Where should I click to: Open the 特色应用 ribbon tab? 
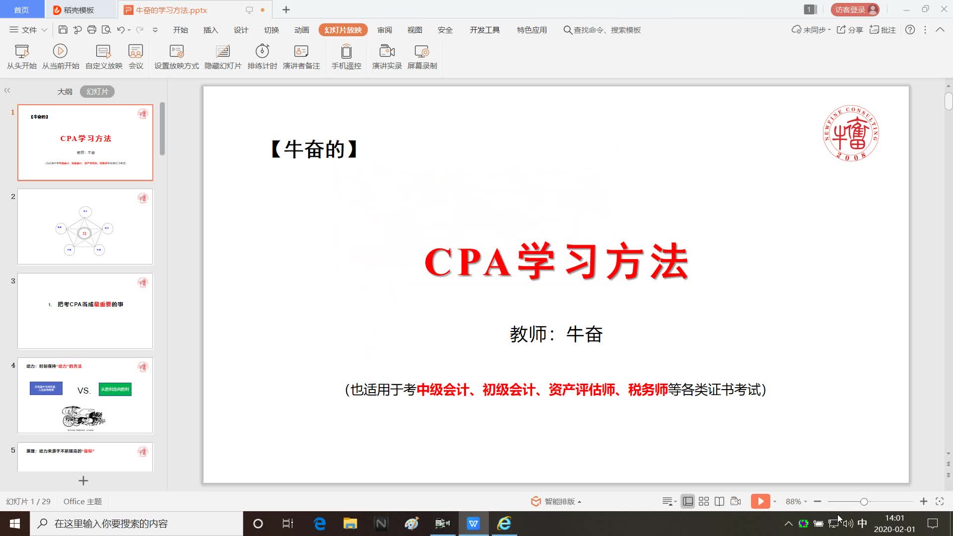pos(532,30)
